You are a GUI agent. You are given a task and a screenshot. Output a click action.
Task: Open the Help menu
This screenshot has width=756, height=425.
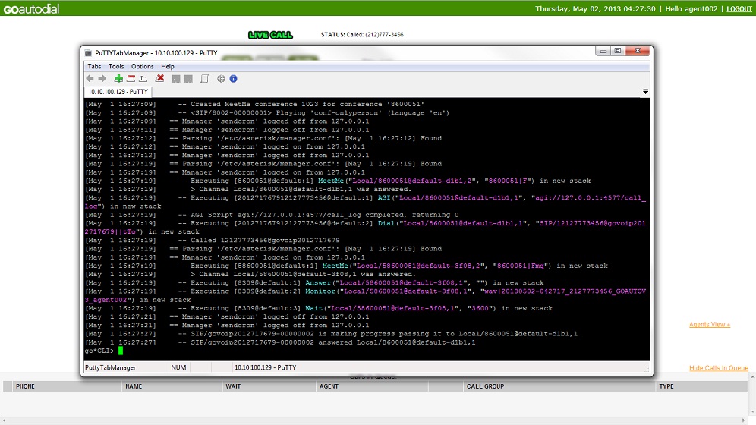coord(167,67)
